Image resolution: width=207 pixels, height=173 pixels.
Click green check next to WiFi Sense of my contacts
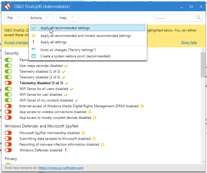76,100
